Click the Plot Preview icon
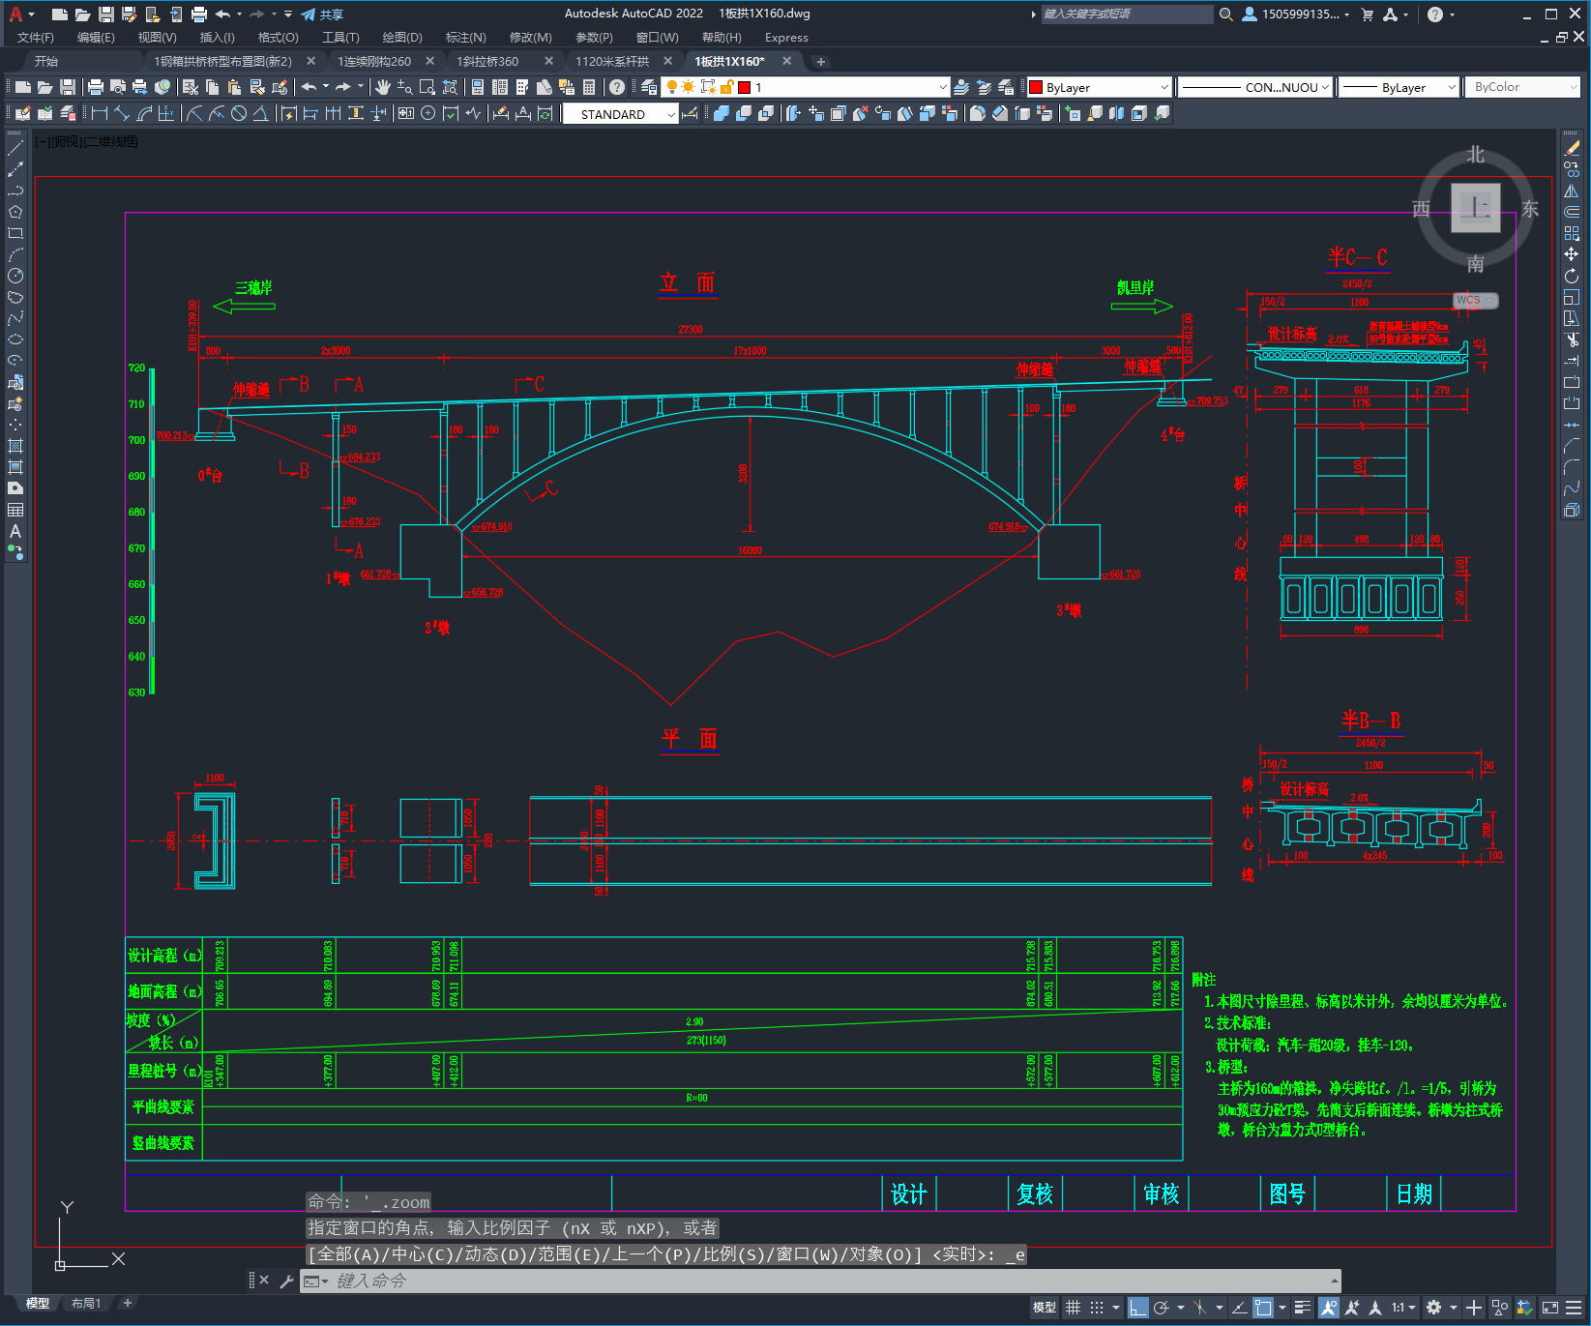The image size is (1591, 1326). coord(118,87)
